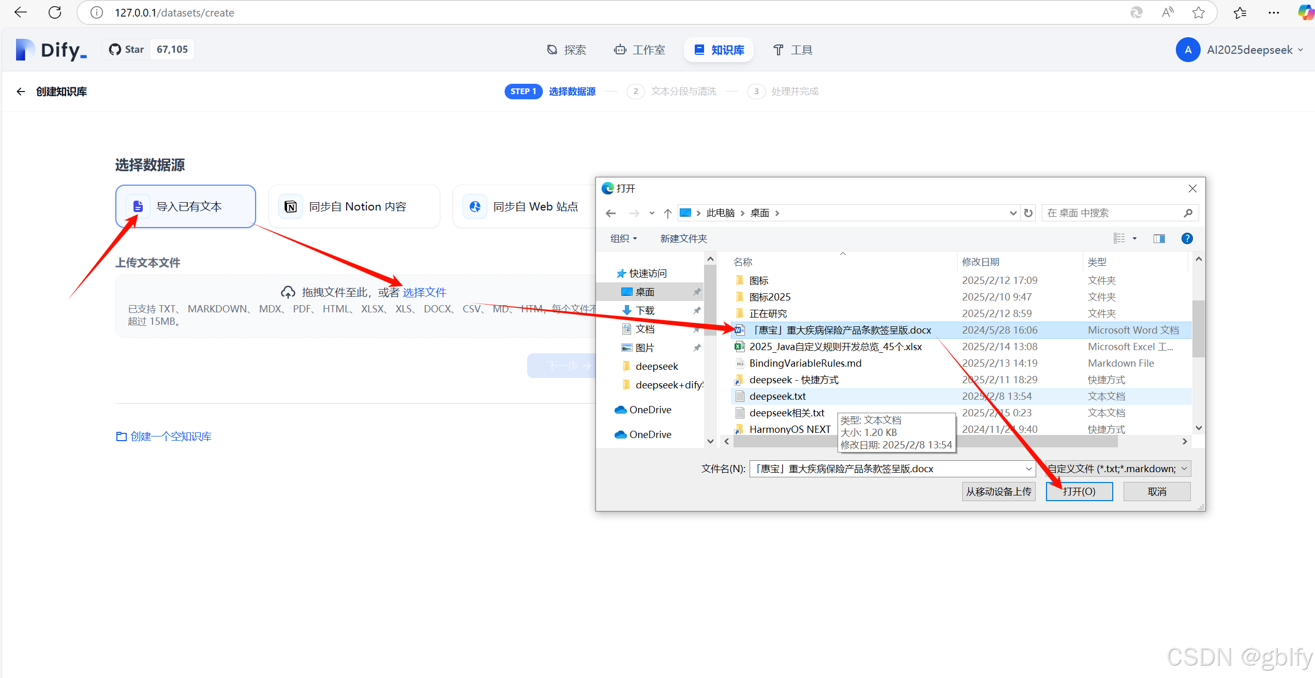1315x678 pixels.
Task: Switch to the 知识库 tab
Action: pyautogui.click(x=719, y=50)
